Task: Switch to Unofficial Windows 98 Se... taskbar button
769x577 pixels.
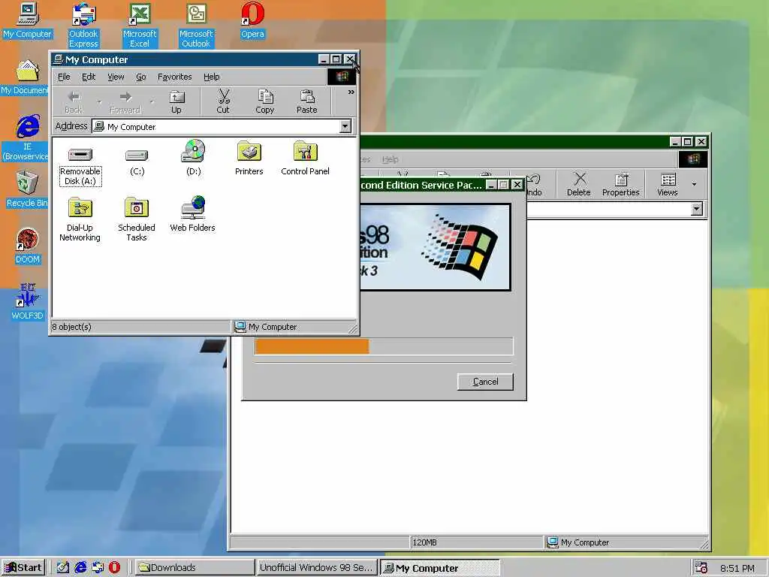Action: 317,568
